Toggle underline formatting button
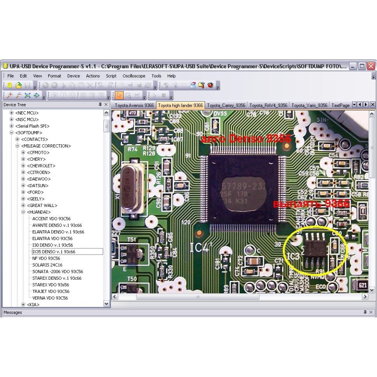 tap(72, 95)
